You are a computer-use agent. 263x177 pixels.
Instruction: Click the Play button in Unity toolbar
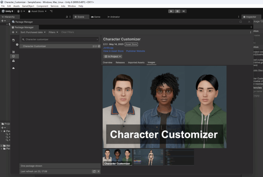coord(171,11)
